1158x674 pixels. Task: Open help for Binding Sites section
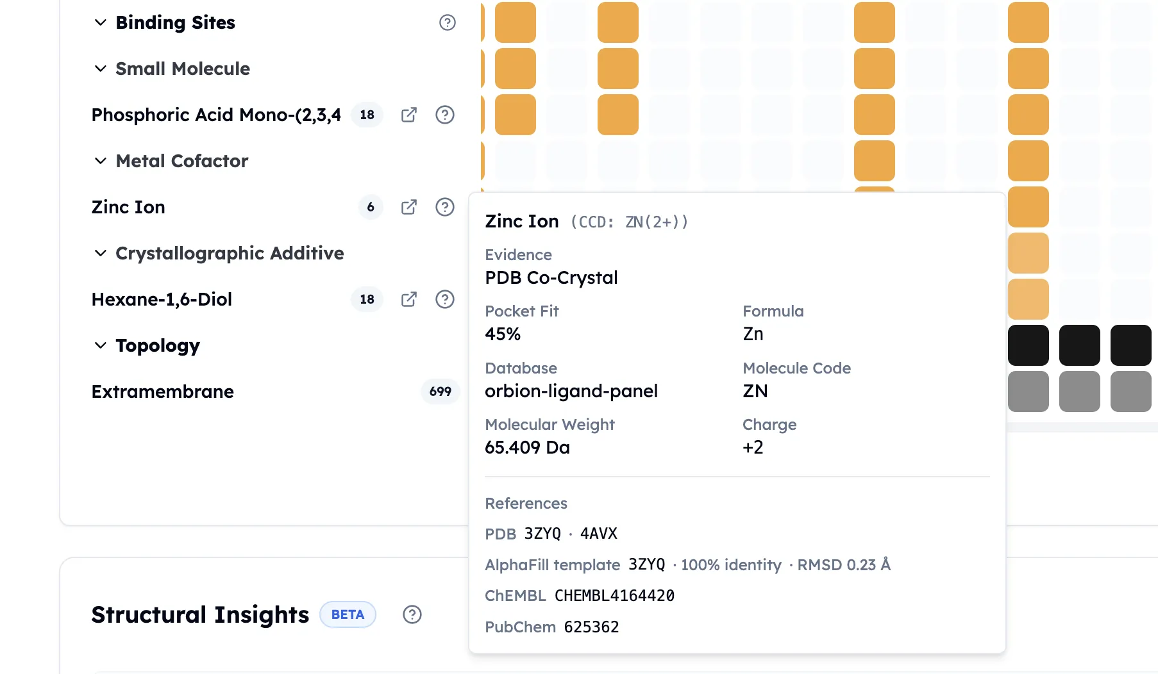click(x=447, y=22)
